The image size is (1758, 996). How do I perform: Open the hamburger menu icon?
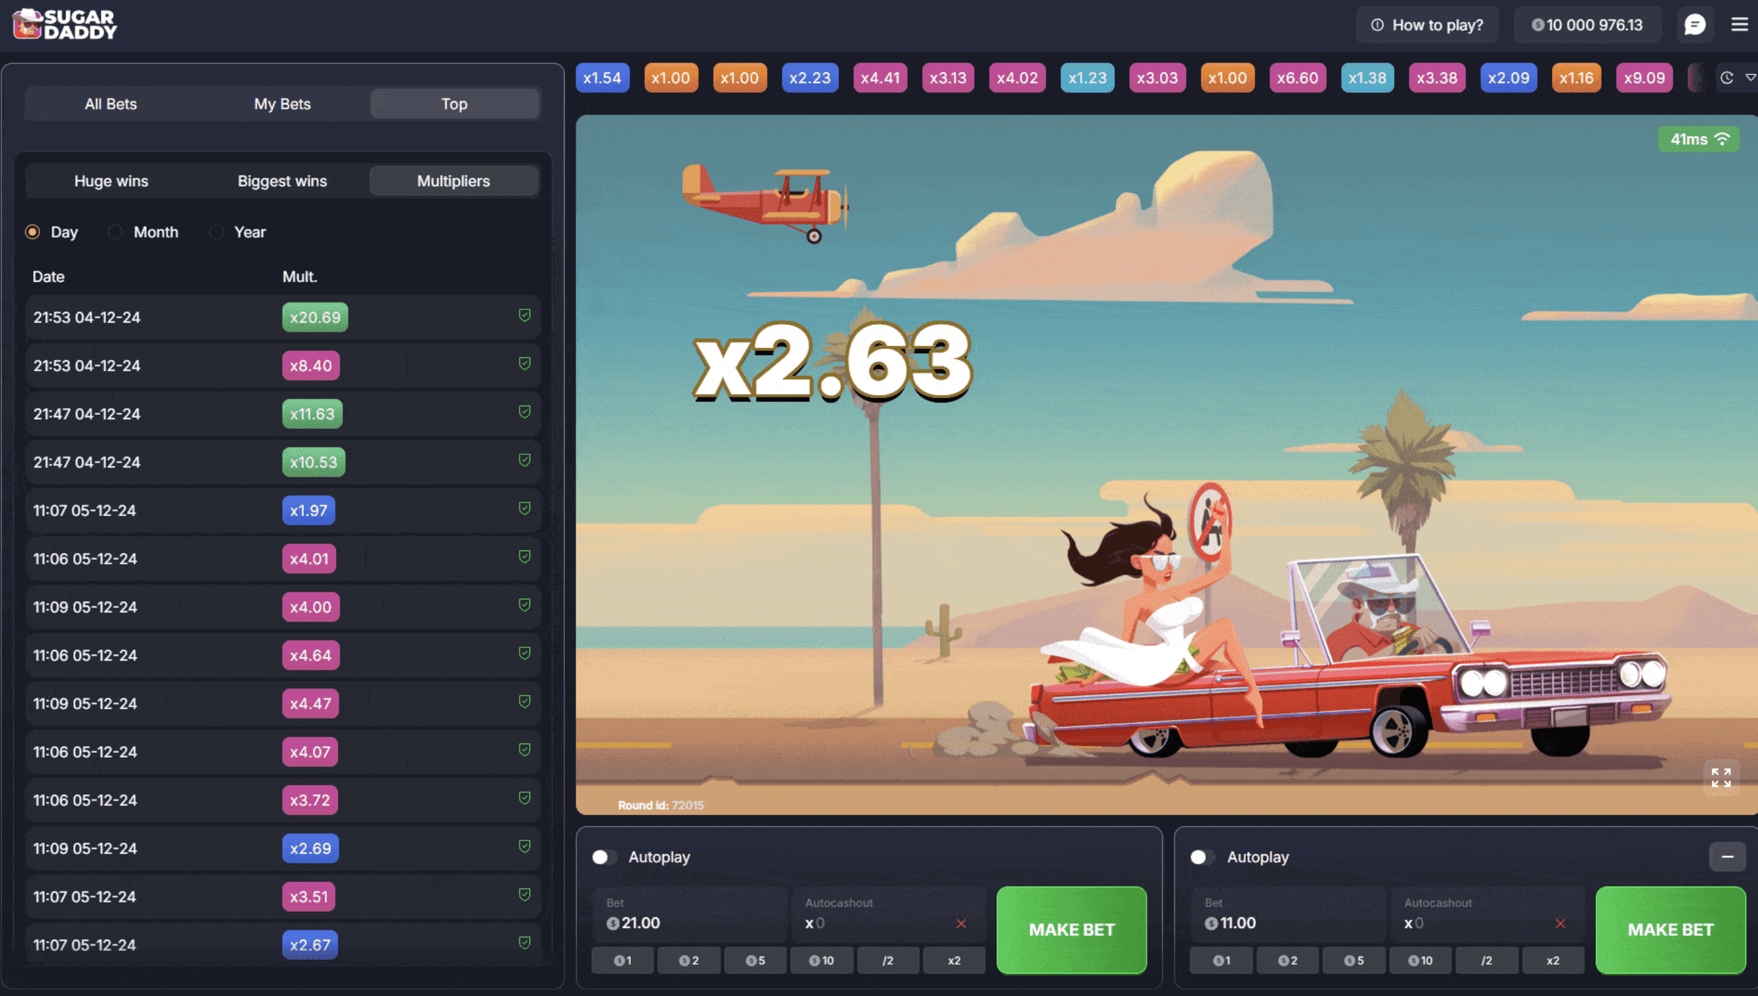click(1739, 26)
